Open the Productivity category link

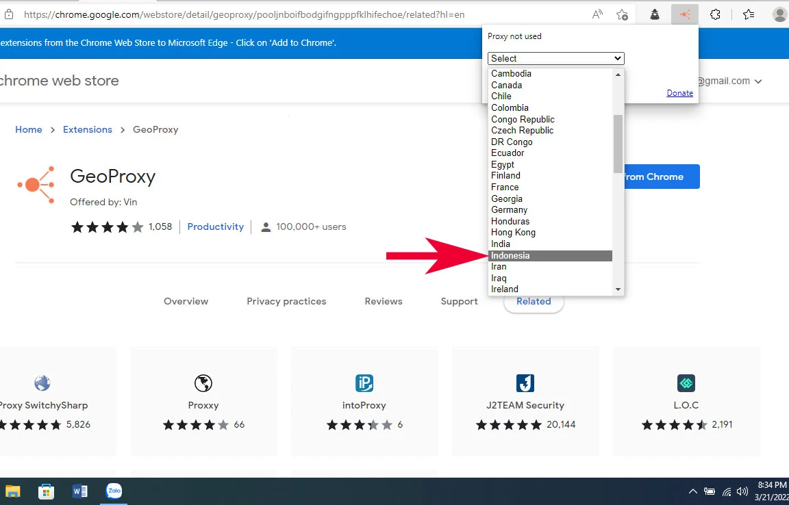click(x=215, y=226)
